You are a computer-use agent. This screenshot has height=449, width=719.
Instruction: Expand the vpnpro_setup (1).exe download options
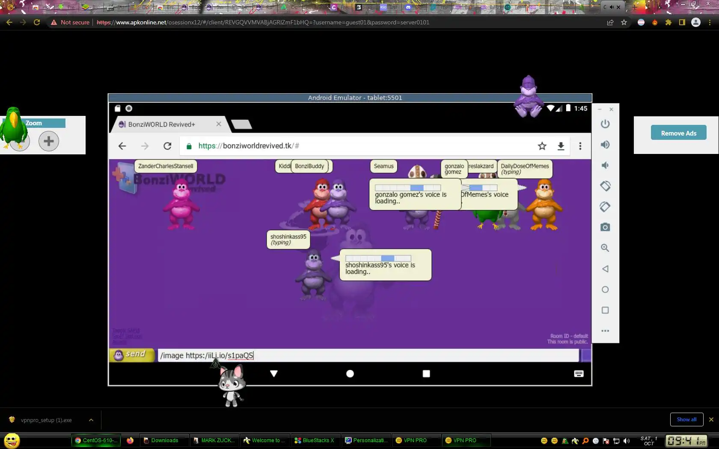click(x=91, y=420)
